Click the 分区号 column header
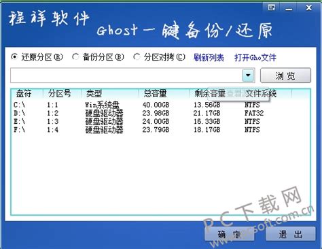Image resolution: width=322 pixels, height=249 pixels. pos(60,93)
